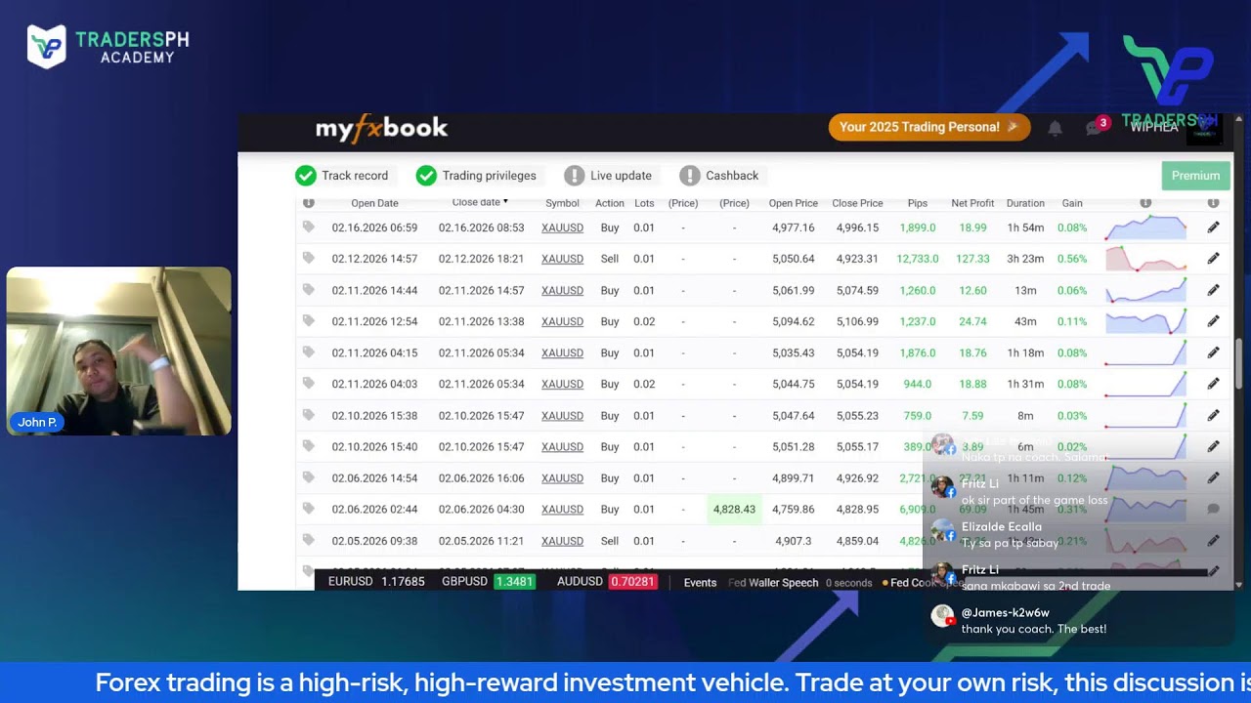Open XAUUSD link in row 02.06.2026 02:44
The image size is (1251, 703).
[x=562, y=509]
